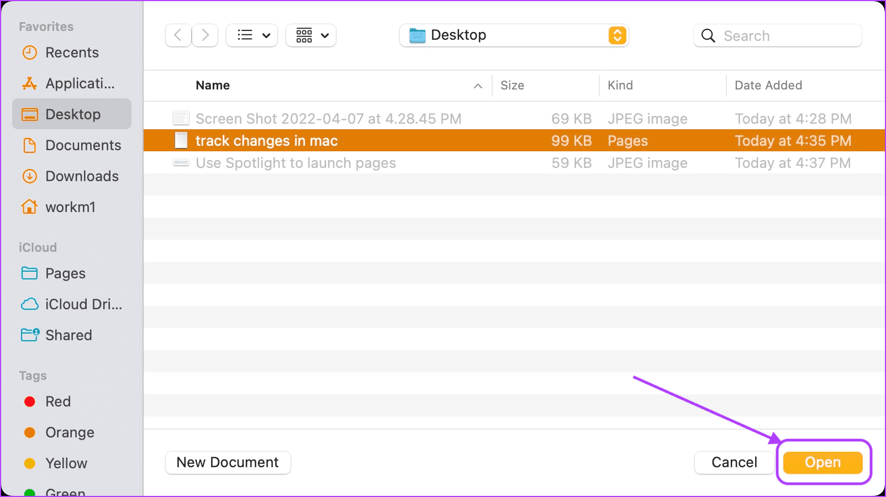This screenshot has height=497, width=886.
Task: Open the Shared iCloud folder
Action: click(72, 335)
